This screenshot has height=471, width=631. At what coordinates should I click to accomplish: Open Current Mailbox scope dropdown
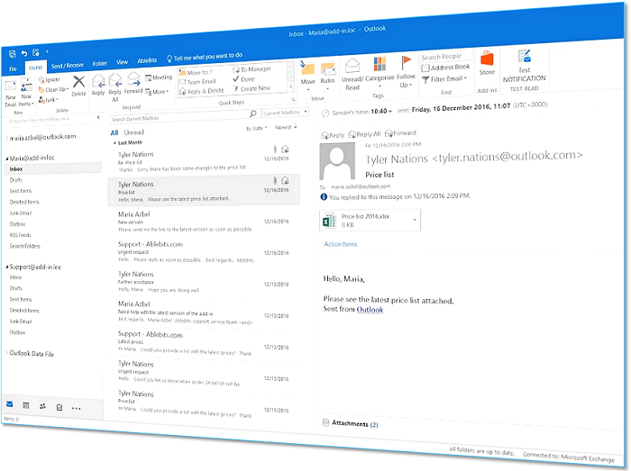coord(286,113)
